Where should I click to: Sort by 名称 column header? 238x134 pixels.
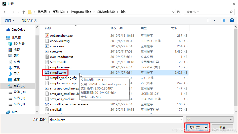(x=48, y=28)
